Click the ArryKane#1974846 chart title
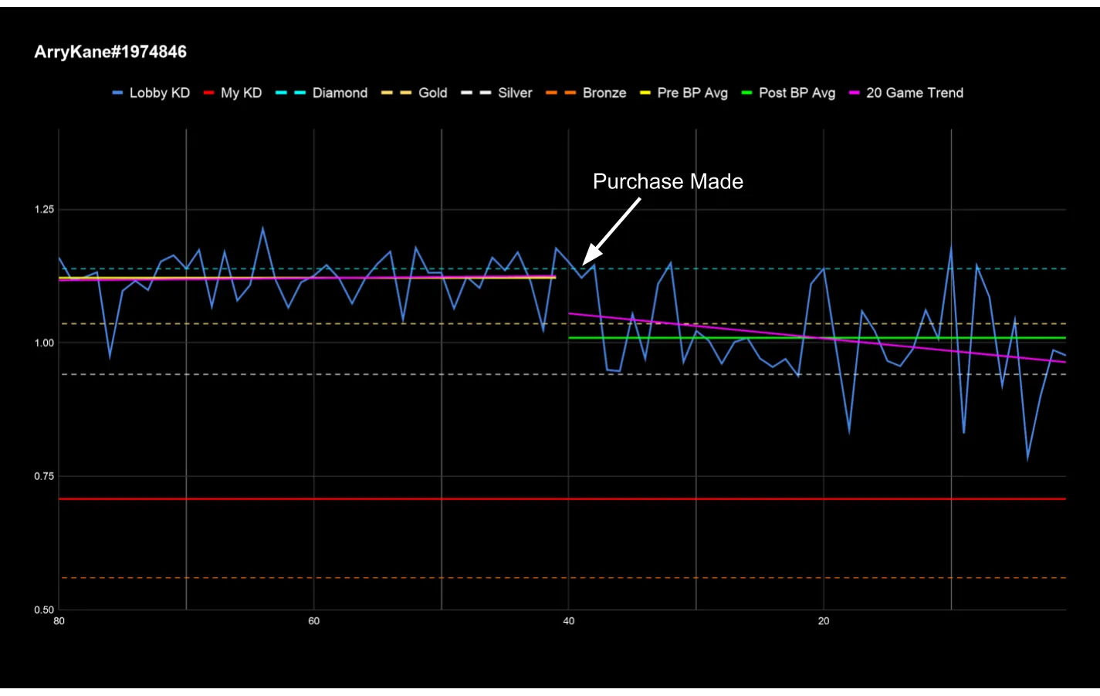This screenshot has height=696, width=1100. (110, 52)
